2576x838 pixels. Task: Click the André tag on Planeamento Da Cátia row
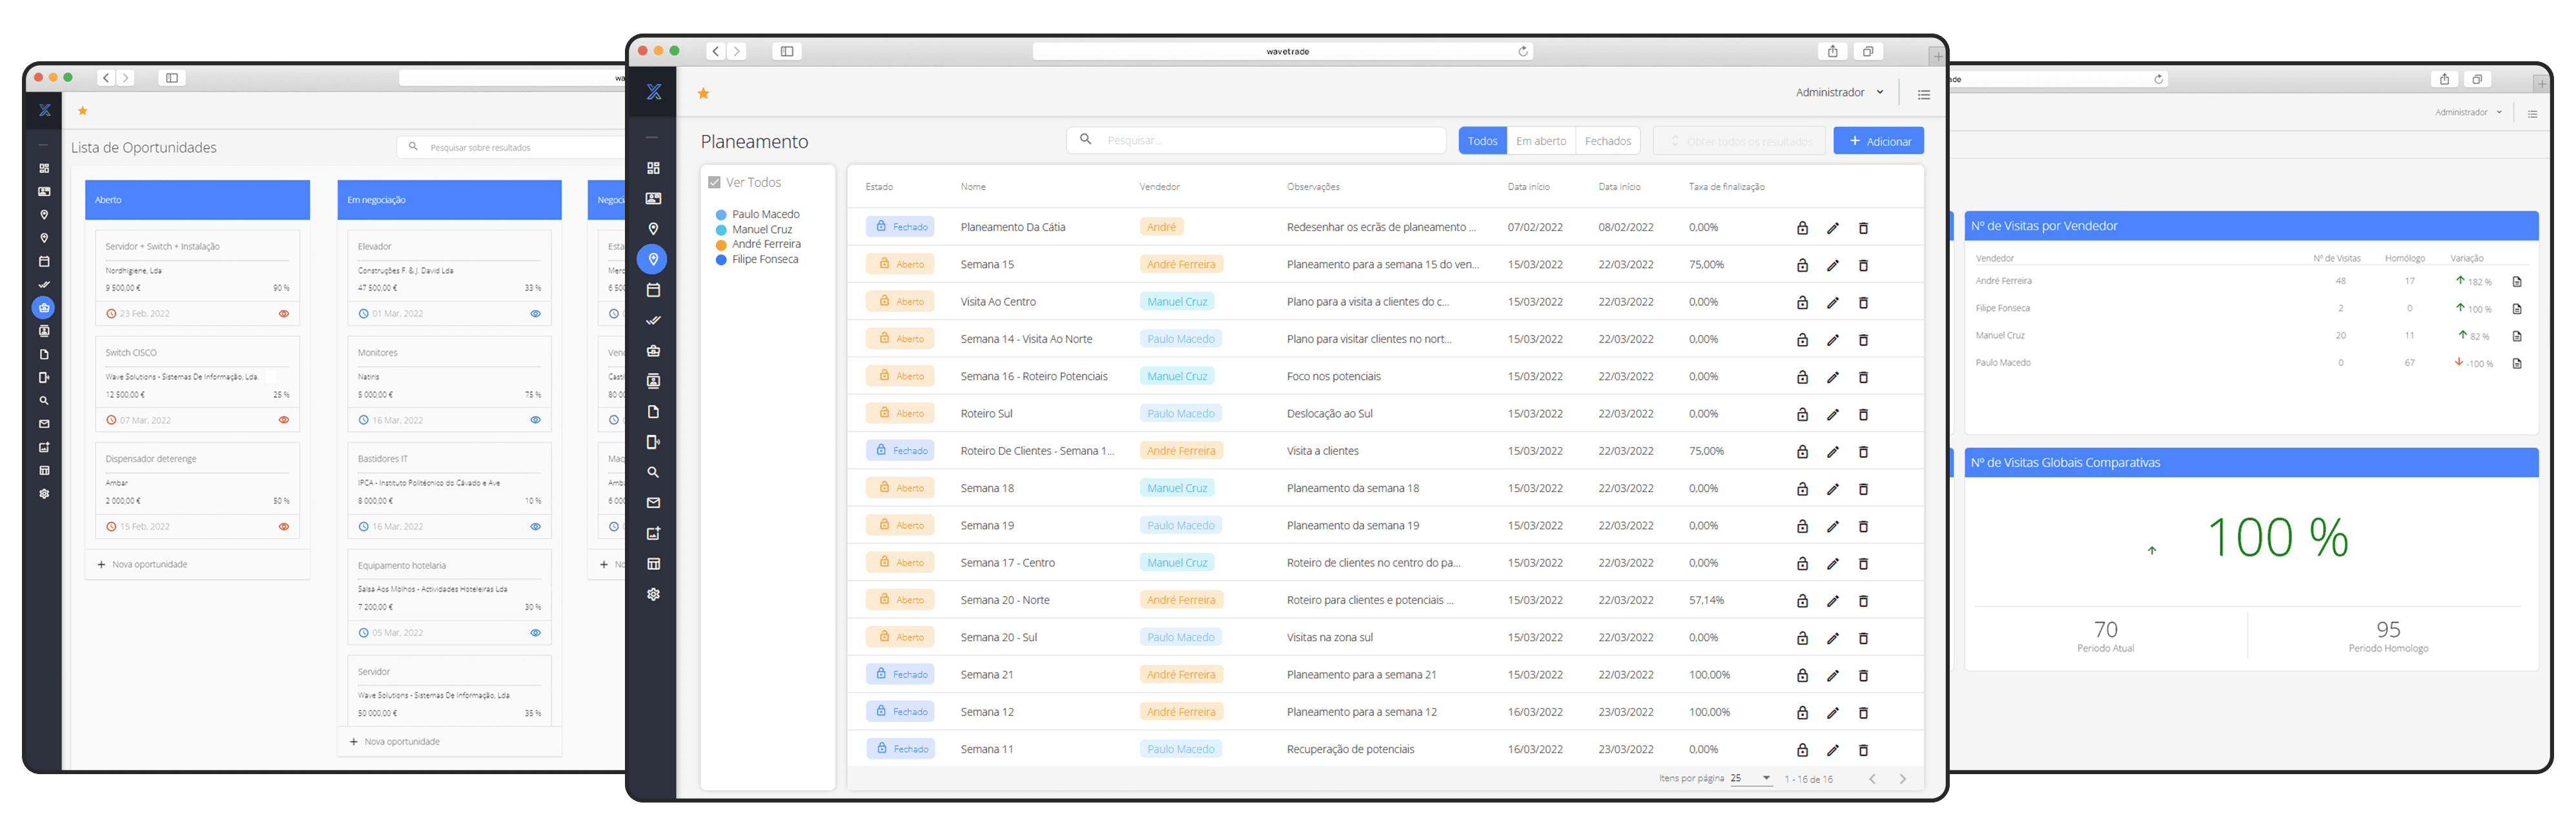pos(1161,226)
